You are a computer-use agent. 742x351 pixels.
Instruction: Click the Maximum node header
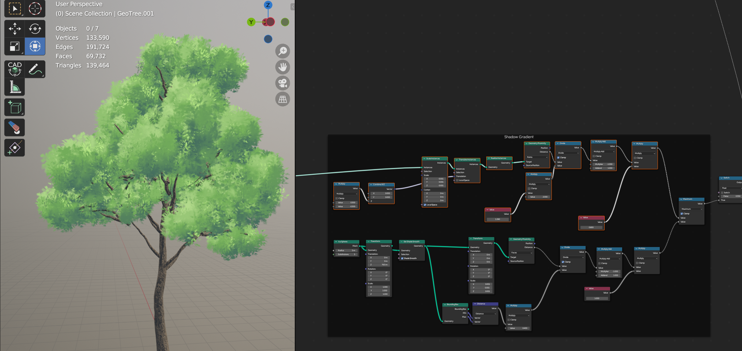click(x=691, y=199)
